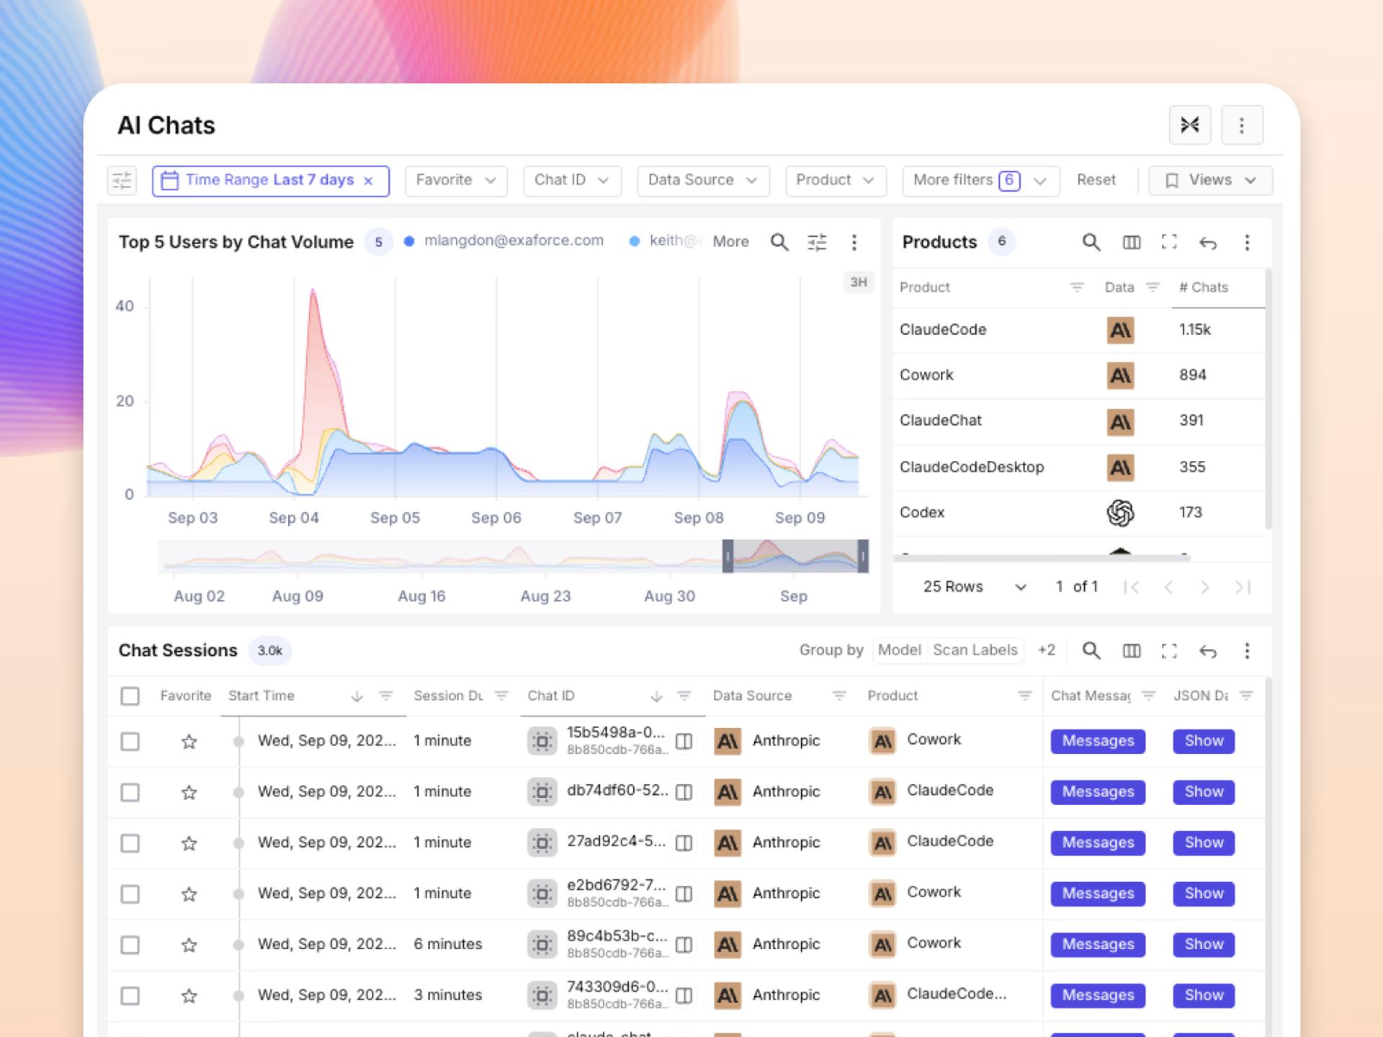1383x1037 pixels.
Task: Sort Chat ID column descending arrow
Action: tap(656, 696)
